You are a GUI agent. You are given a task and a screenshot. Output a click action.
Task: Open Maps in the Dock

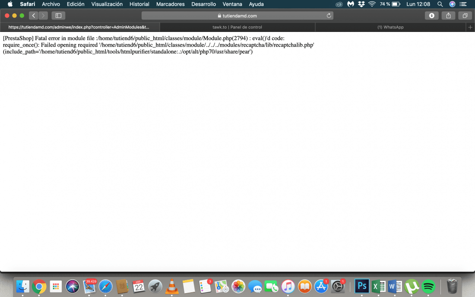[x=222, y=286]
